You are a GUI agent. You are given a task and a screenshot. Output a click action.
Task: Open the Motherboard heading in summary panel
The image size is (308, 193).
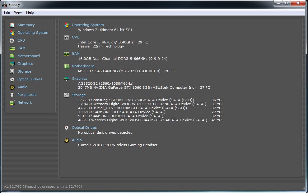83,66
